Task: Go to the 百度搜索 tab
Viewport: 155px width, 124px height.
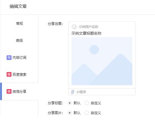Action: (x=19, y=74)
